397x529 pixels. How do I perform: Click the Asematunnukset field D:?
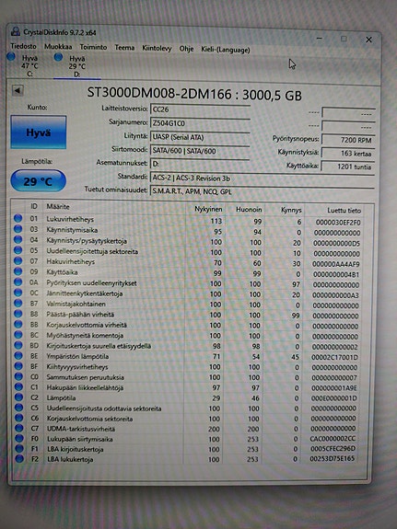[x=200, y=165]
